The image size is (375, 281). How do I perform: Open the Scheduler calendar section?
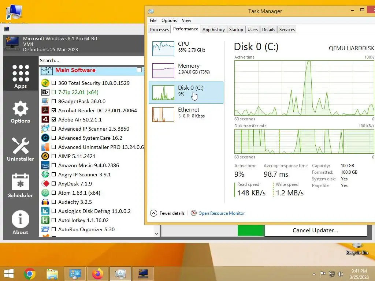pos(21,186)
